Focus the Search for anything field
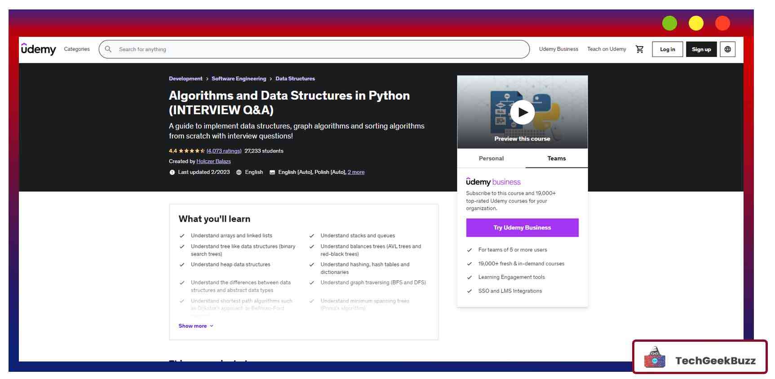The image size is (775, 379). point(314,49)
